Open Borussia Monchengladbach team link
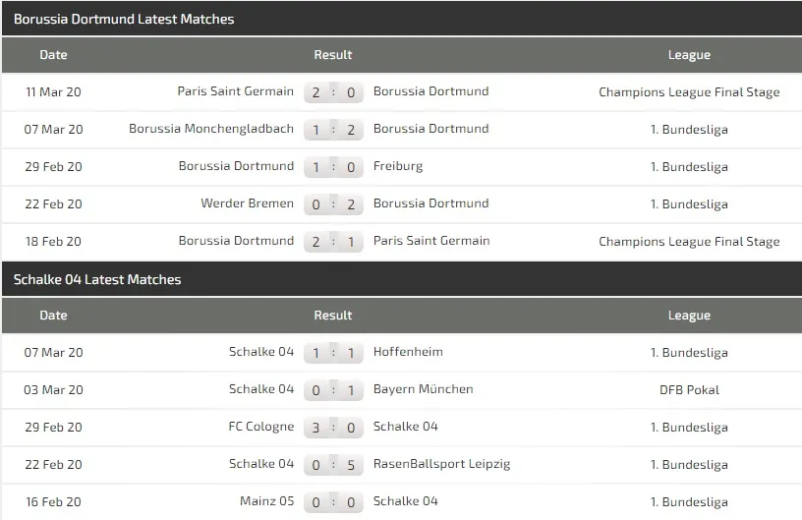This screenshot has height=520, width=802. pyautogui.click(x=211, y=129)
